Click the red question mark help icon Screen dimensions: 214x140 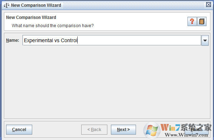(x=192, y=21)
